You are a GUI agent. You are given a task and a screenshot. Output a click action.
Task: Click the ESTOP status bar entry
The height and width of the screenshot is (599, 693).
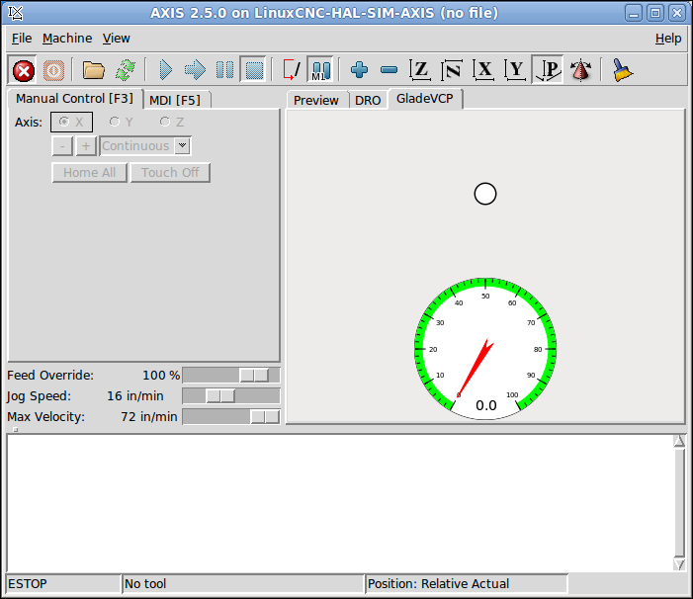click(x=63, y=584)
